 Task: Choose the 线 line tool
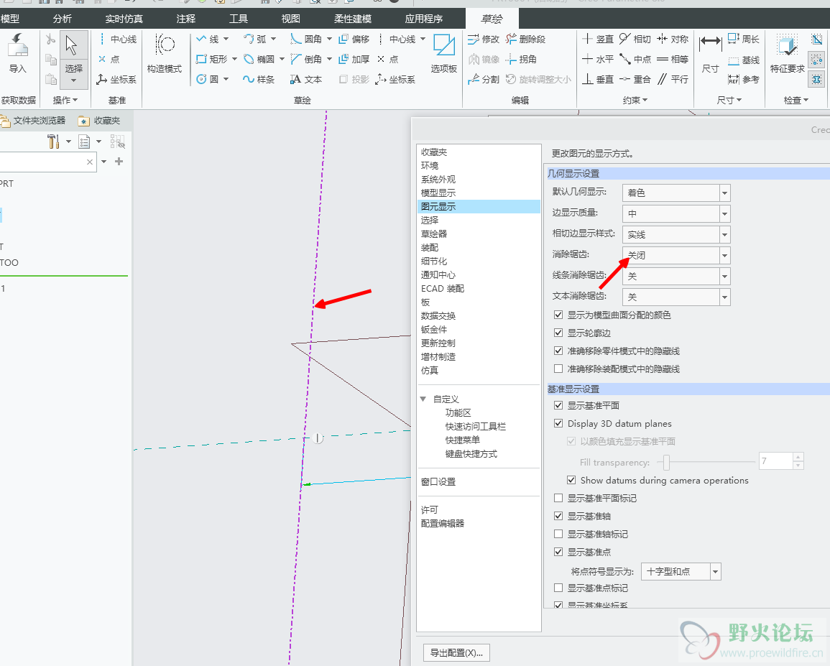point(208,40)
